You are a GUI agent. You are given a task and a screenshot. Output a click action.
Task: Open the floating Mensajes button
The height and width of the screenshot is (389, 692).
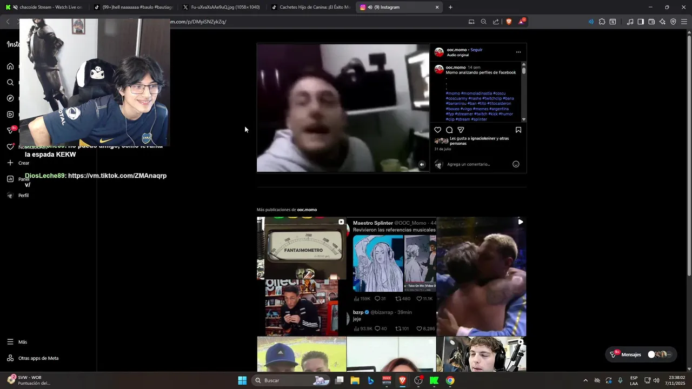(x=641, y=354)
